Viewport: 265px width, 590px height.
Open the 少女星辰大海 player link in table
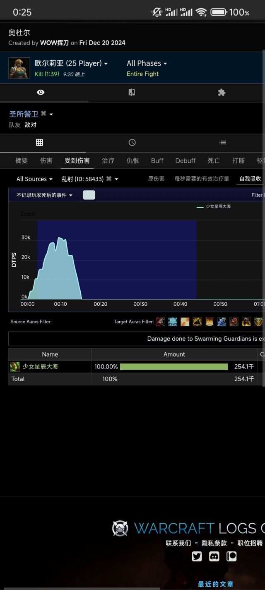pyautogui.click(x=40, y=367)
